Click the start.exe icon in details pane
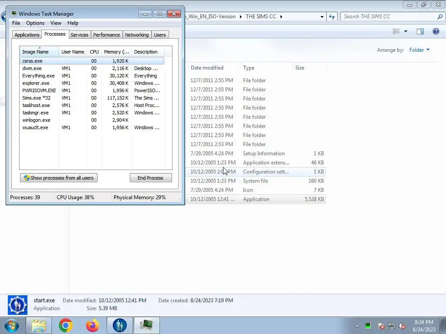This screenshot has width=446, height=334. coord(17,305)
